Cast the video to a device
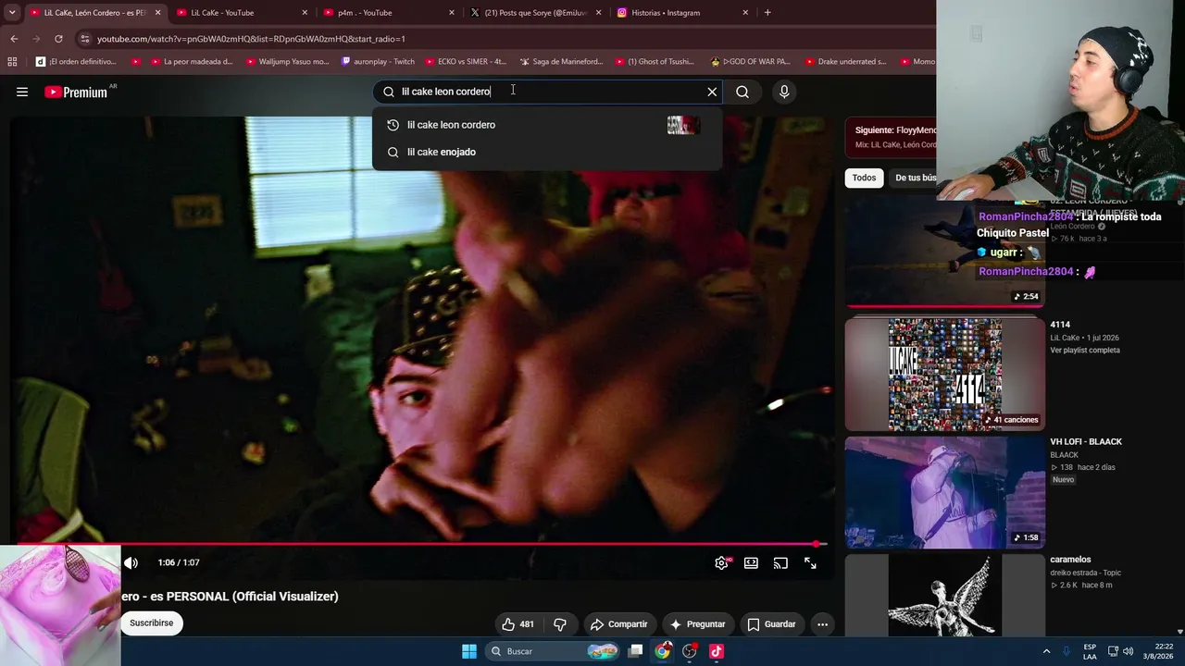The width and height of the screenshot is (1185, 666). pos(780,562)
